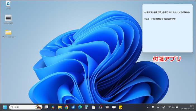Image resolution: width=196 pixels, height=111 pixels.
Task: Select the Recycle Bin desktop icon
Action: (x=8, y=5)
